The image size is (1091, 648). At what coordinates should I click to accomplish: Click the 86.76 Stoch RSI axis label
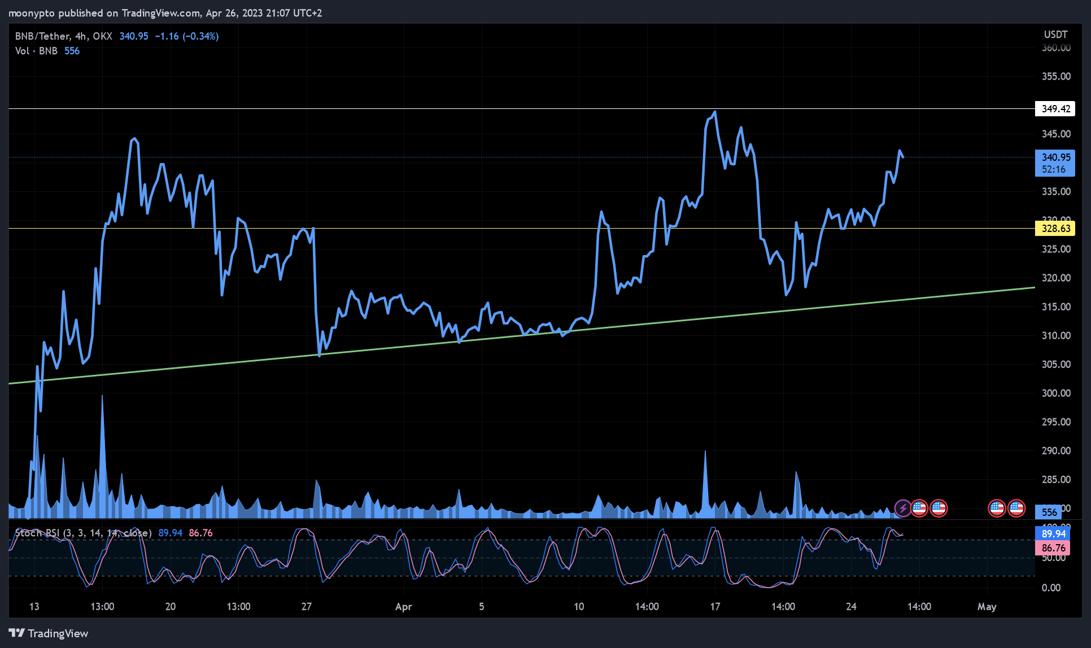1053,548
